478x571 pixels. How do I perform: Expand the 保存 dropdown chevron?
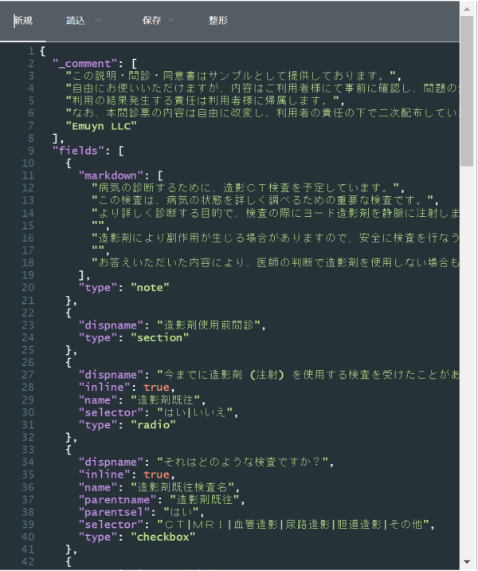click(x=171, y=20)
